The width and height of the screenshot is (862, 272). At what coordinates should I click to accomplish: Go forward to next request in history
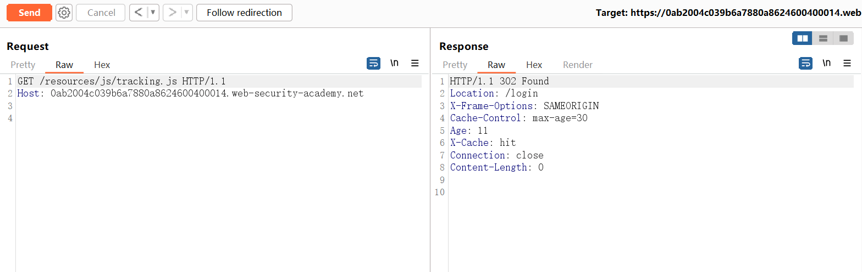[x=173, y=13]
